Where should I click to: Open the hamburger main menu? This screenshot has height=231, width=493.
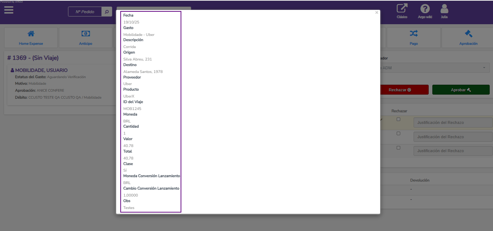coord(9,10)
